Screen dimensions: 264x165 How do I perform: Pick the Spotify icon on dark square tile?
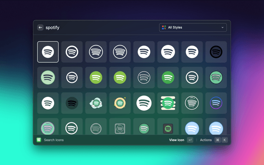coord(167,128)
